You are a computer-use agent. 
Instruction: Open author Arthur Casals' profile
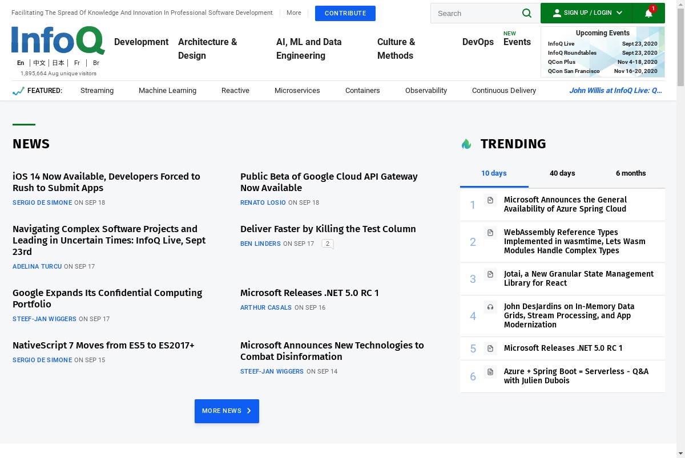[x=266, y=307]
